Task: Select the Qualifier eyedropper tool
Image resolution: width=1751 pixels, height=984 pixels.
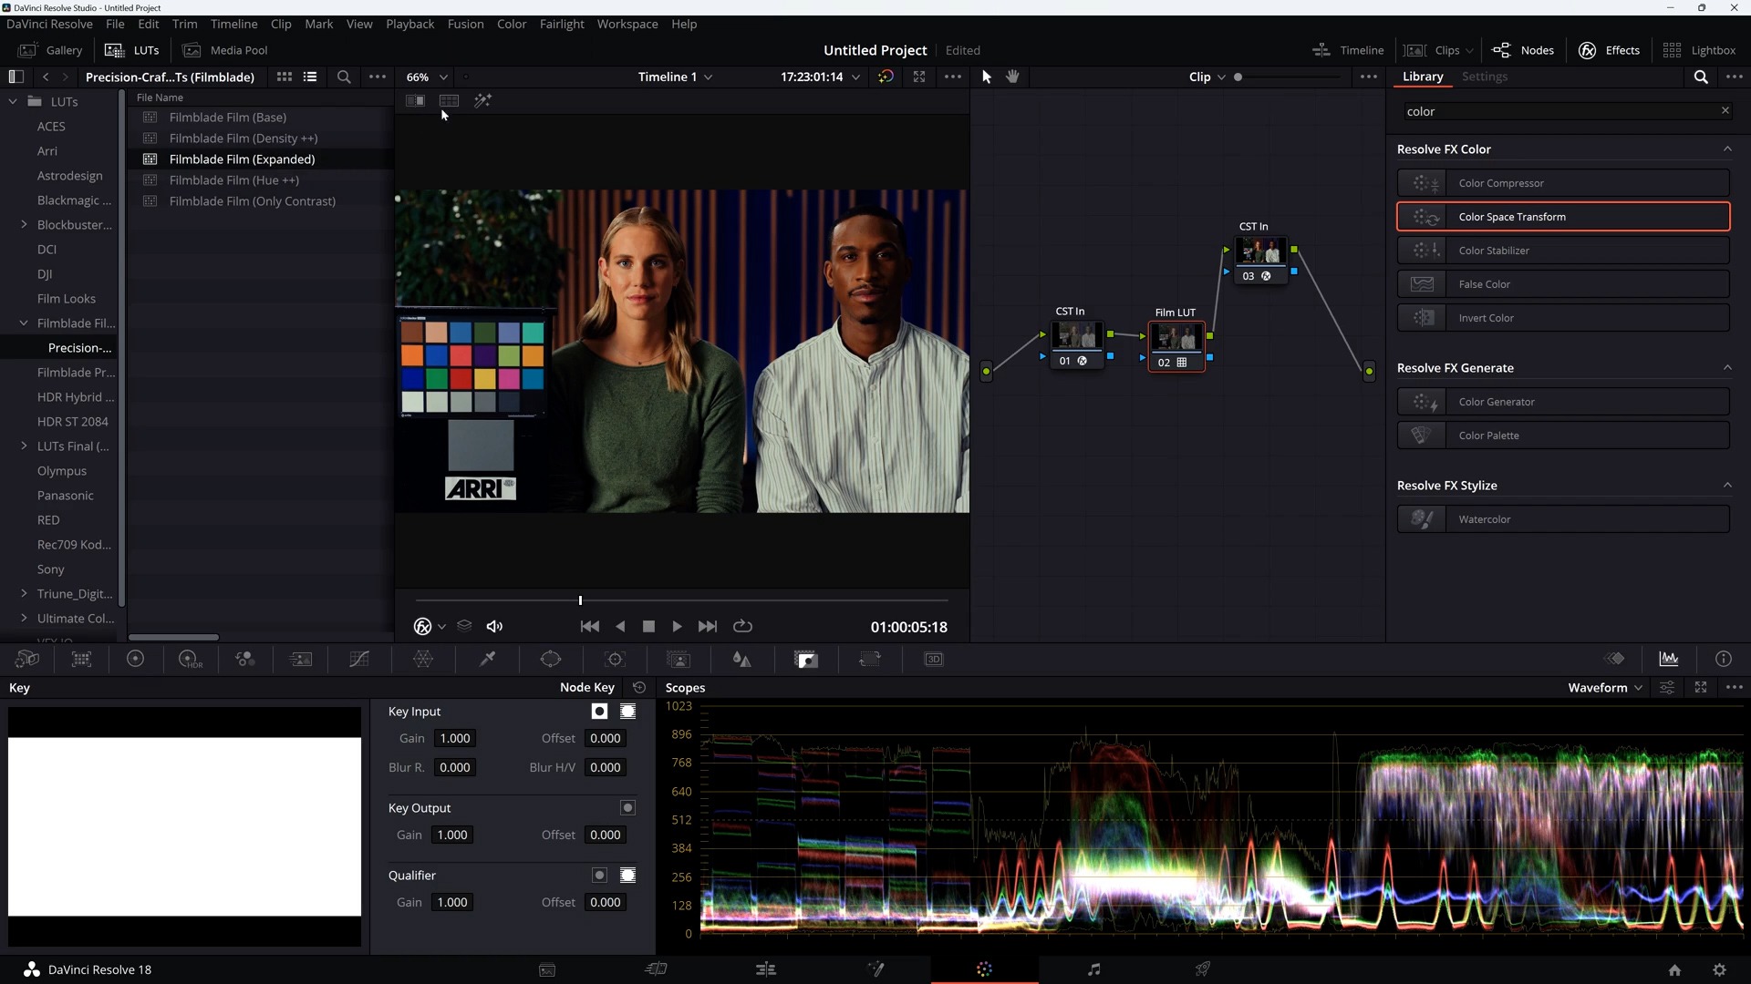Action: pos(488,660)
